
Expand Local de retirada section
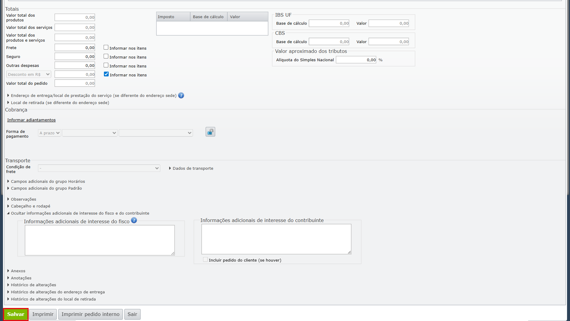[x=60, y=103]
